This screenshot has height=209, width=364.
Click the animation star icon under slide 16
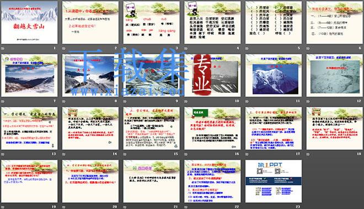point(186,154)
